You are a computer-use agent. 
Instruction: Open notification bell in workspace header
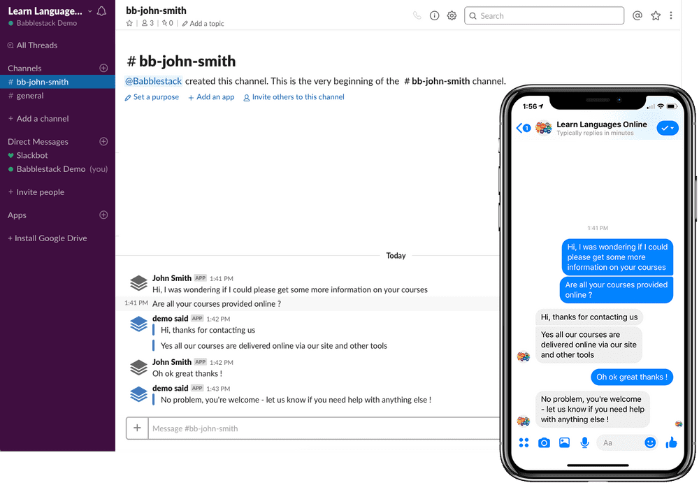coord(101,11)
